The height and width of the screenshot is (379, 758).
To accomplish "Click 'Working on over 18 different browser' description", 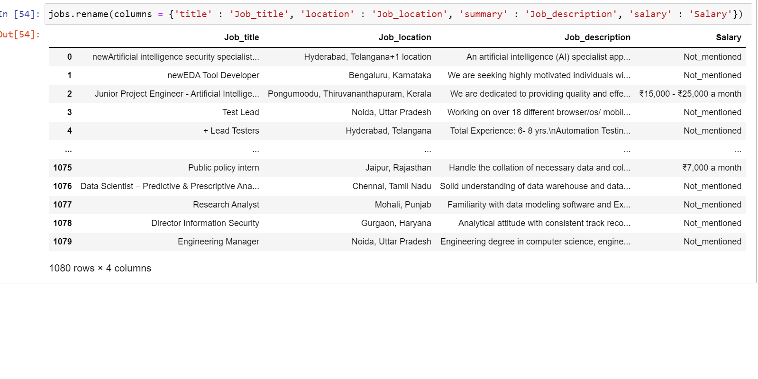I will click(539, 112).
